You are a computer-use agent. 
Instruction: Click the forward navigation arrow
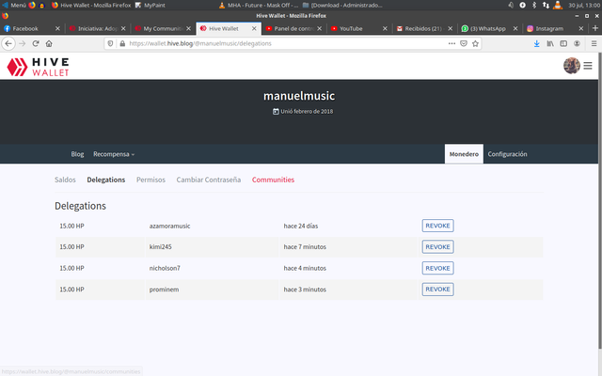[23, 44]
